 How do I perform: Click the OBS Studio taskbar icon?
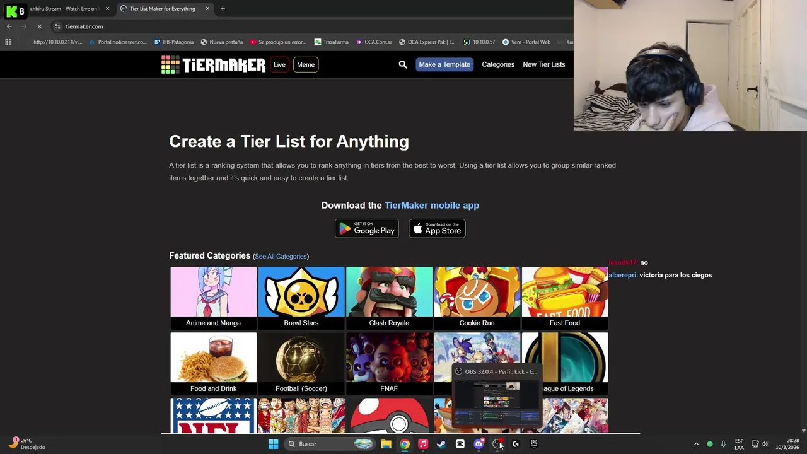pos(497,444)
